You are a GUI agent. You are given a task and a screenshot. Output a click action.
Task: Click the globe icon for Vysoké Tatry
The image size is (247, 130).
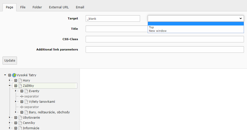coord(14,75)
